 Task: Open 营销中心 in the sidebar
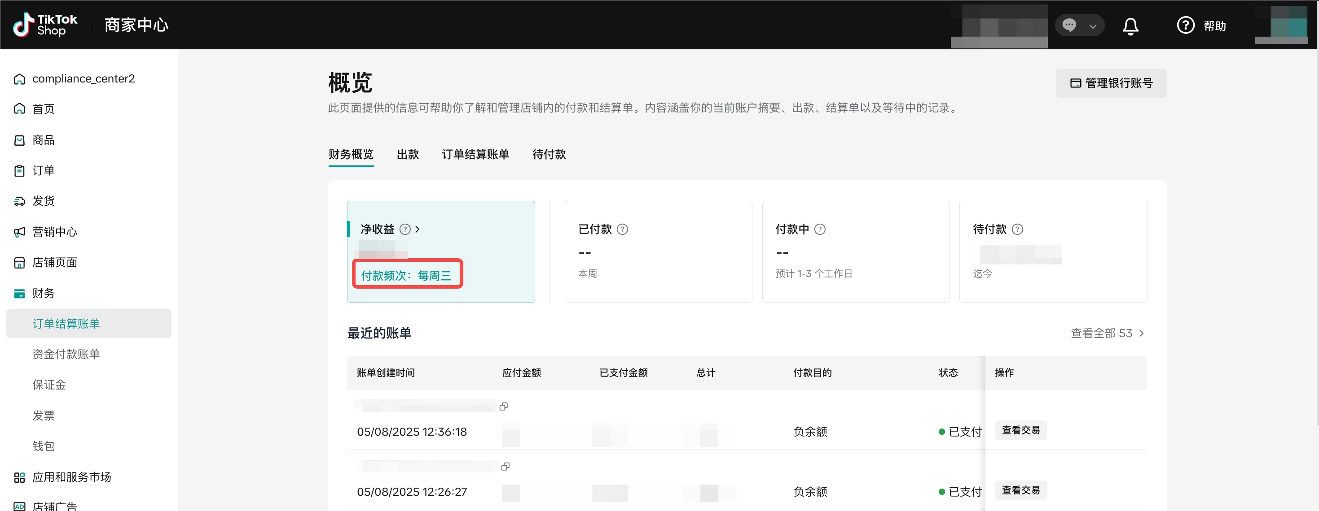coord(54,232)
